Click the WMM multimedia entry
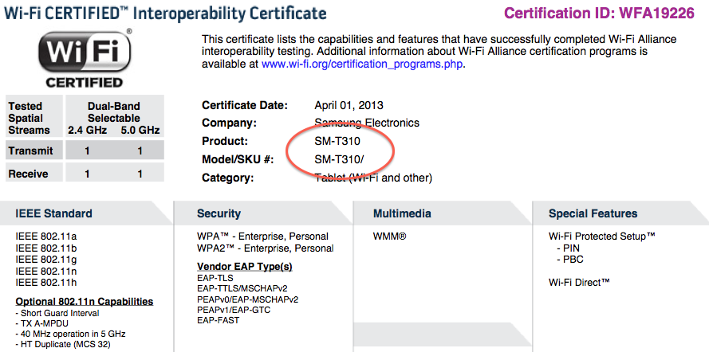709x352 pixels. (389, 237)
